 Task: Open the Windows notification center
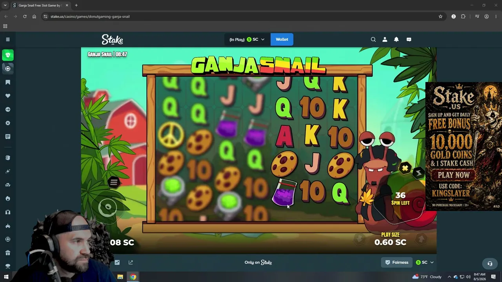(493, 277)
